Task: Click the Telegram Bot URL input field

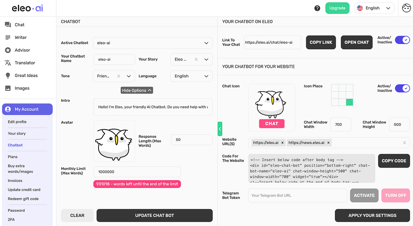Action: (x=297, y=195)
